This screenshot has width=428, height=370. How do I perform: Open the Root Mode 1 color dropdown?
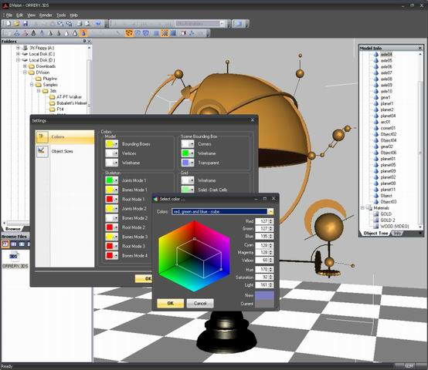click(116, 200)
